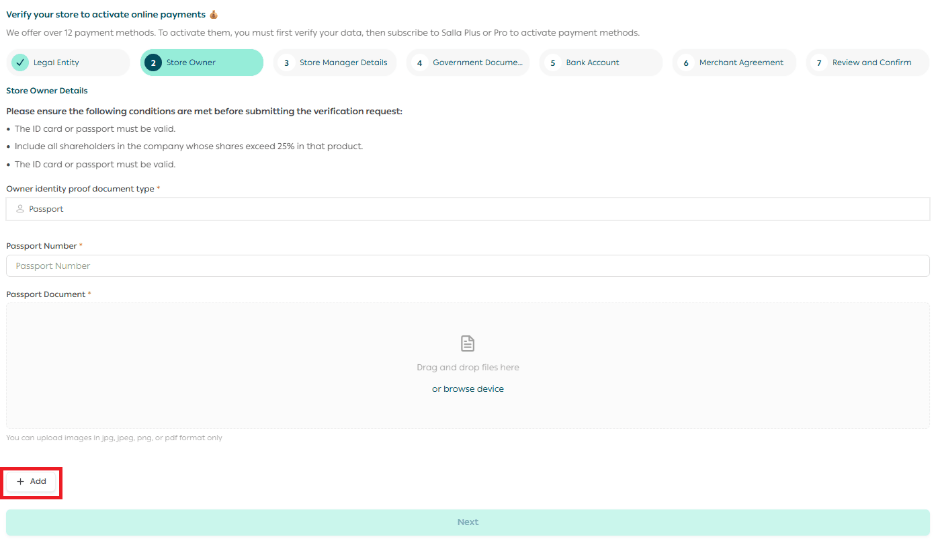Click the Passport Document field label
Viewport: 940px width, 539px height.
46,294
